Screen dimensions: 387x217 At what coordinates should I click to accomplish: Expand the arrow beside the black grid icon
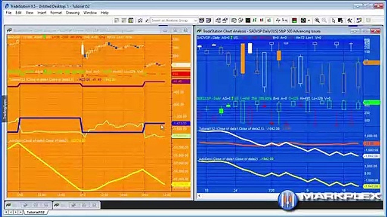point(309,20)
